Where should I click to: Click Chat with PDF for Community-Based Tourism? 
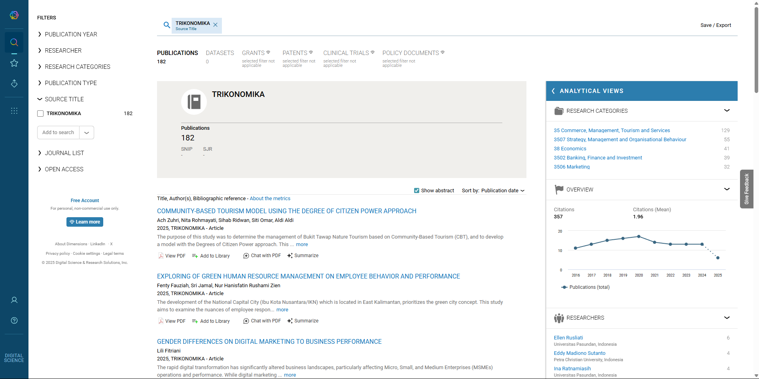[x=262, y=256]
